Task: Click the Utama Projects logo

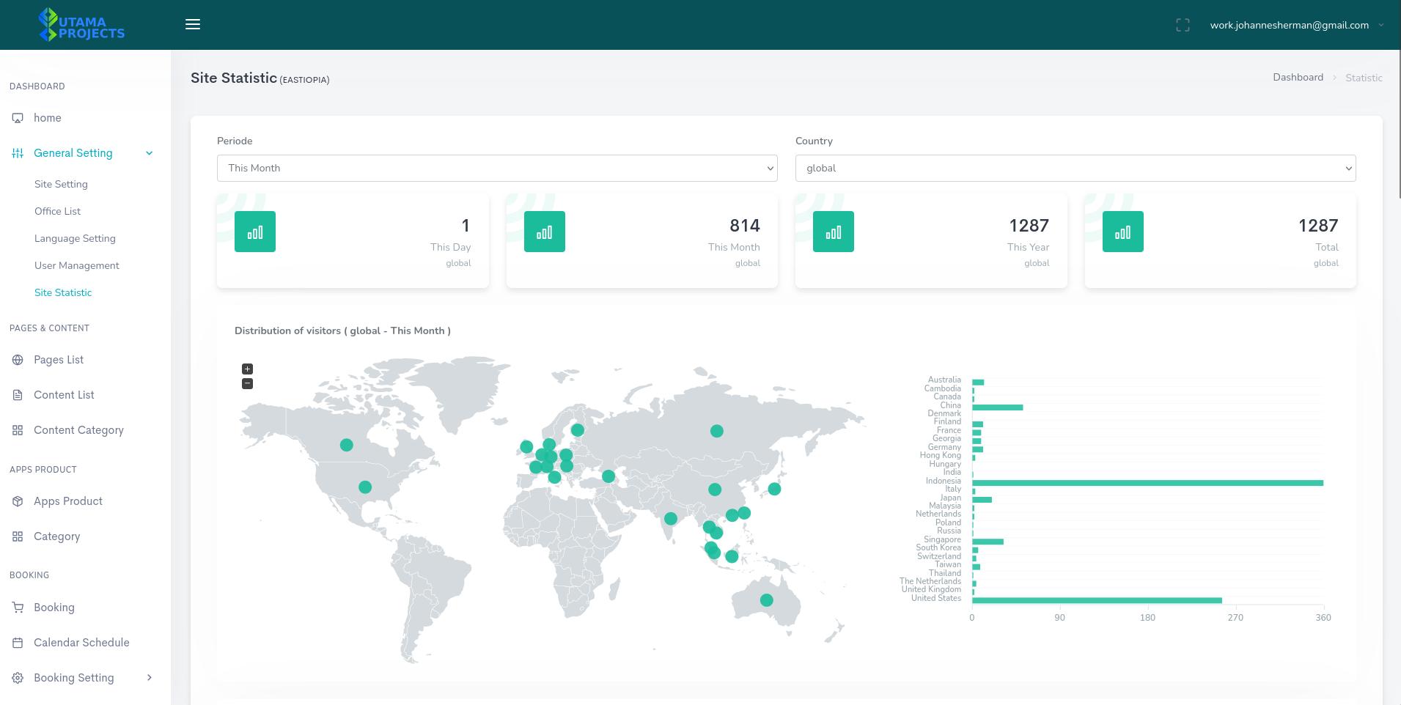Action: pyautogui.click(x=81, y=25)
